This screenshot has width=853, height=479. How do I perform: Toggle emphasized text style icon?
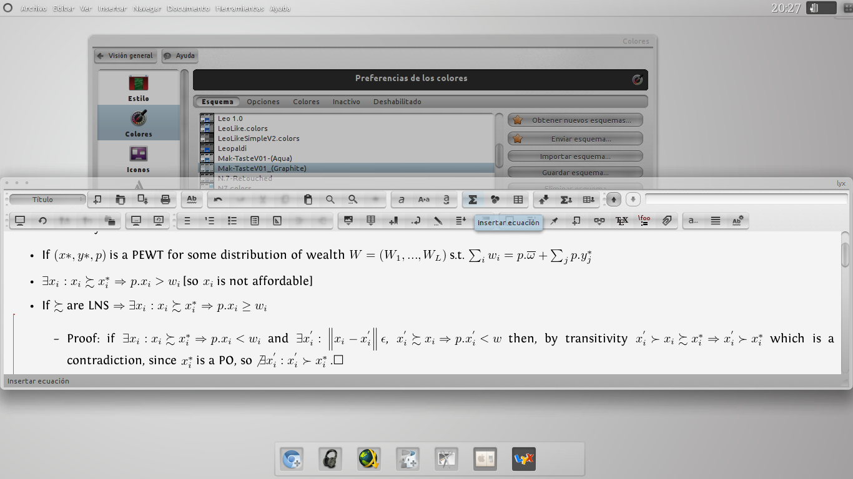pyautogui.click(x=402, y=200)
